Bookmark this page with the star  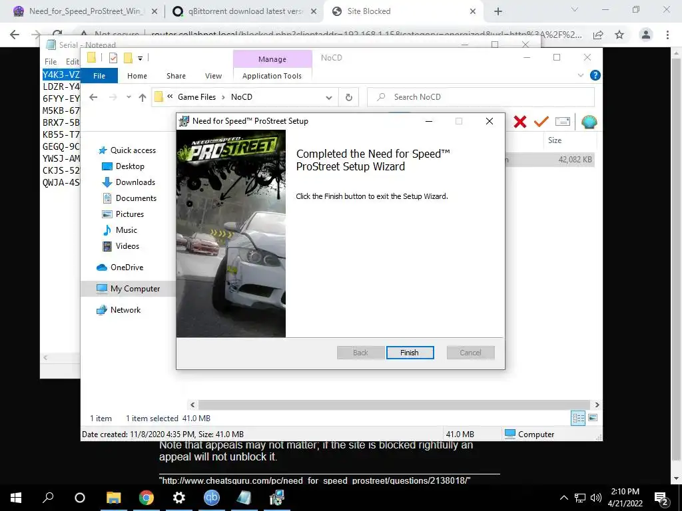(619, 35)
